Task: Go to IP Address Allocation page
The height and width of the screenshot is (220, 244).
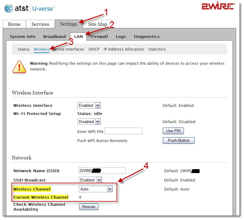Action: coord(124,49)
